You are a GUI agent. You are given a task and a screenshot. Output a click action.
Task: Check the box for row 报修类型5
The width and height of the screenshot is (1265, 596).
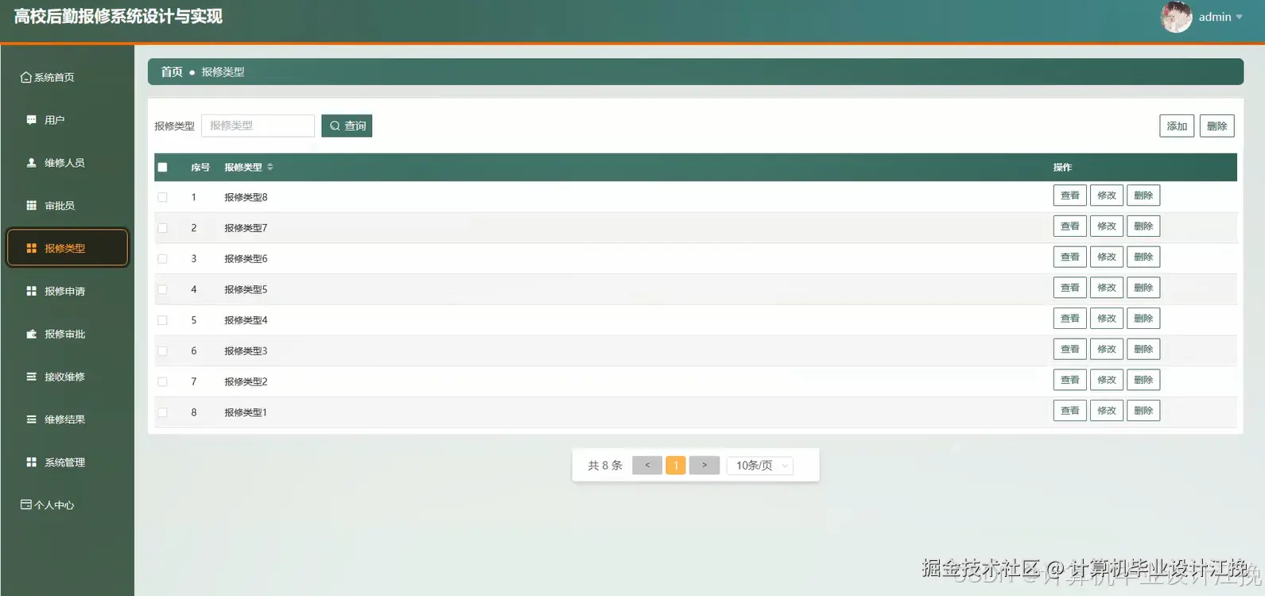[x=163, y=289]
